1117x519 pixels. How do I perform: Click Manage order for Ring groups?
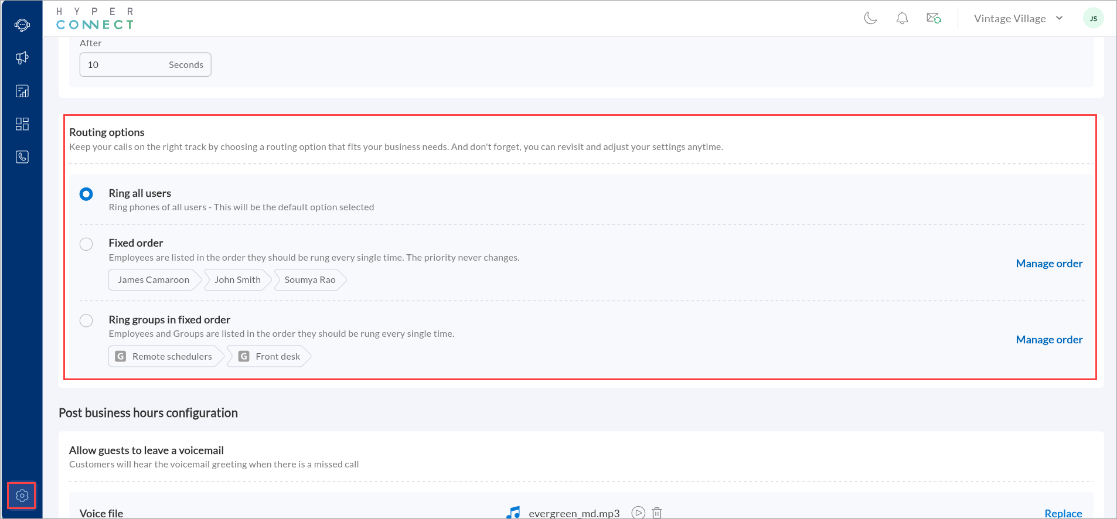(x=1049, y=340)
